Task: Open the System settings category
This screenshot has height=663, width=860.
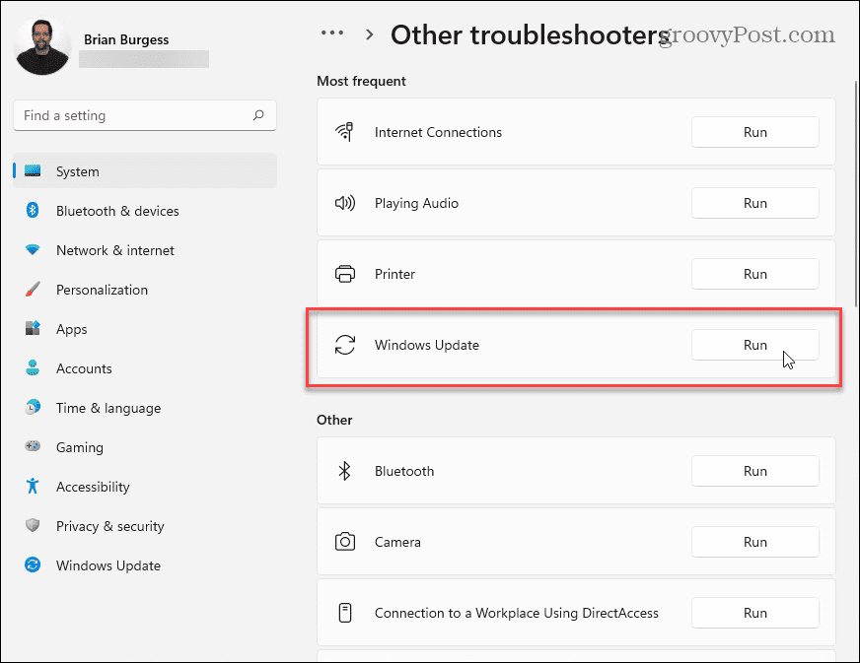Action: pyautogui.click(x=77, y=171)
